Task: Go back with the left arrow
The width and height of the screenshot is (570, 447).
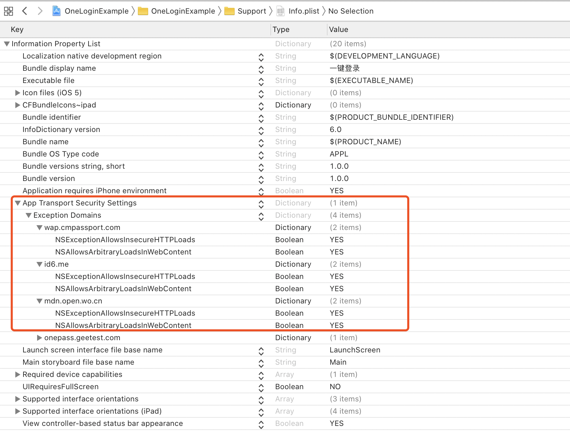Action: coord(25,11)
